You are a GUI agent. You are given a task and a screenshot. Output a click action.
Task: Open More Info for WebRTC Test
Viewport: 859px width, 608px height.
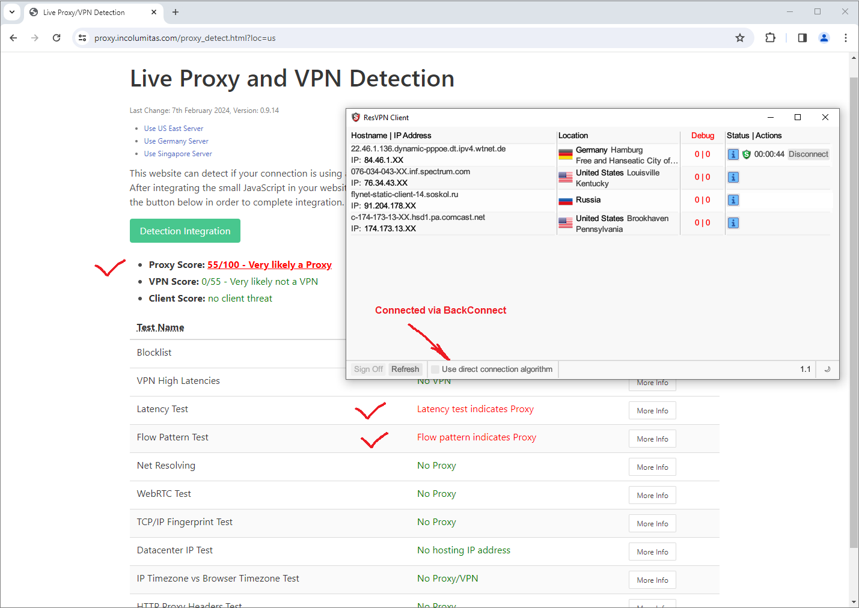click(652, 496)
